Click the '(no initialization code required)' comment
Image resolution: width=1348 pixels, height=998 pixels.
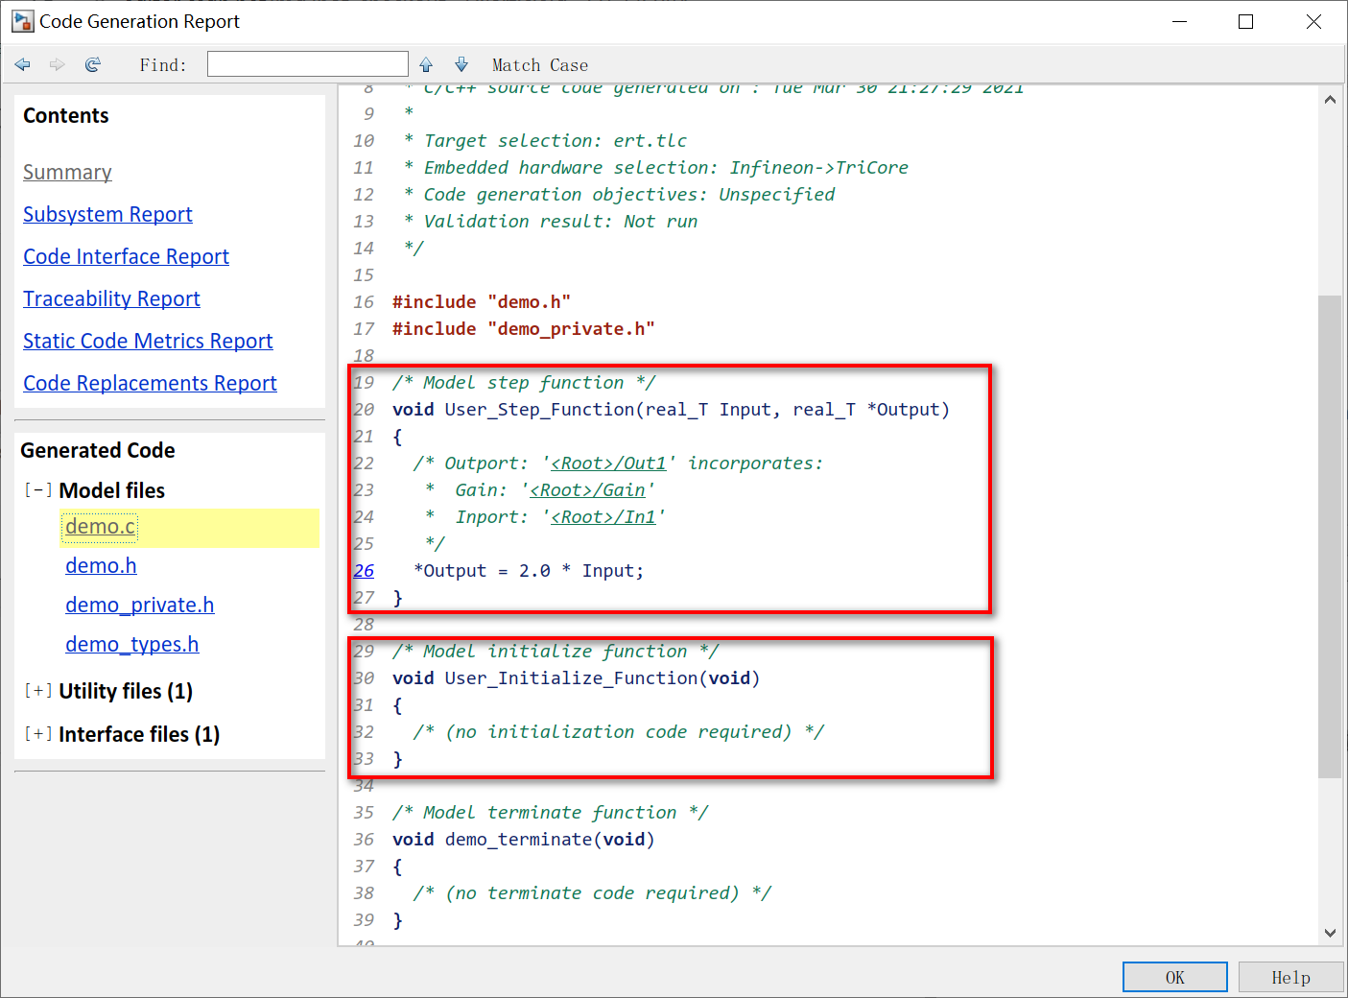pyautogui.click(x=619, y=732)
